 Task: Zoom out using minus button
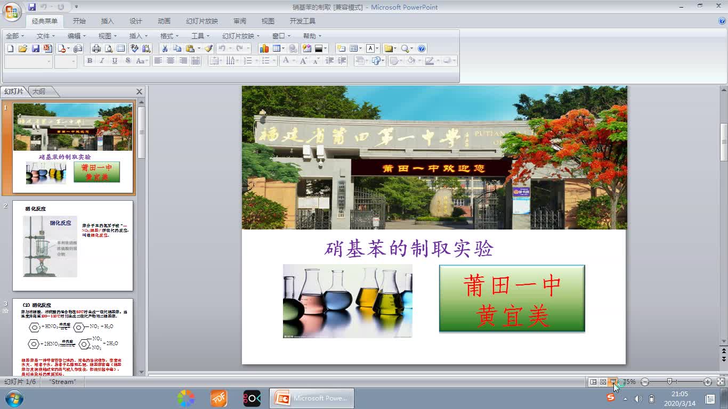tap(645, 382)
